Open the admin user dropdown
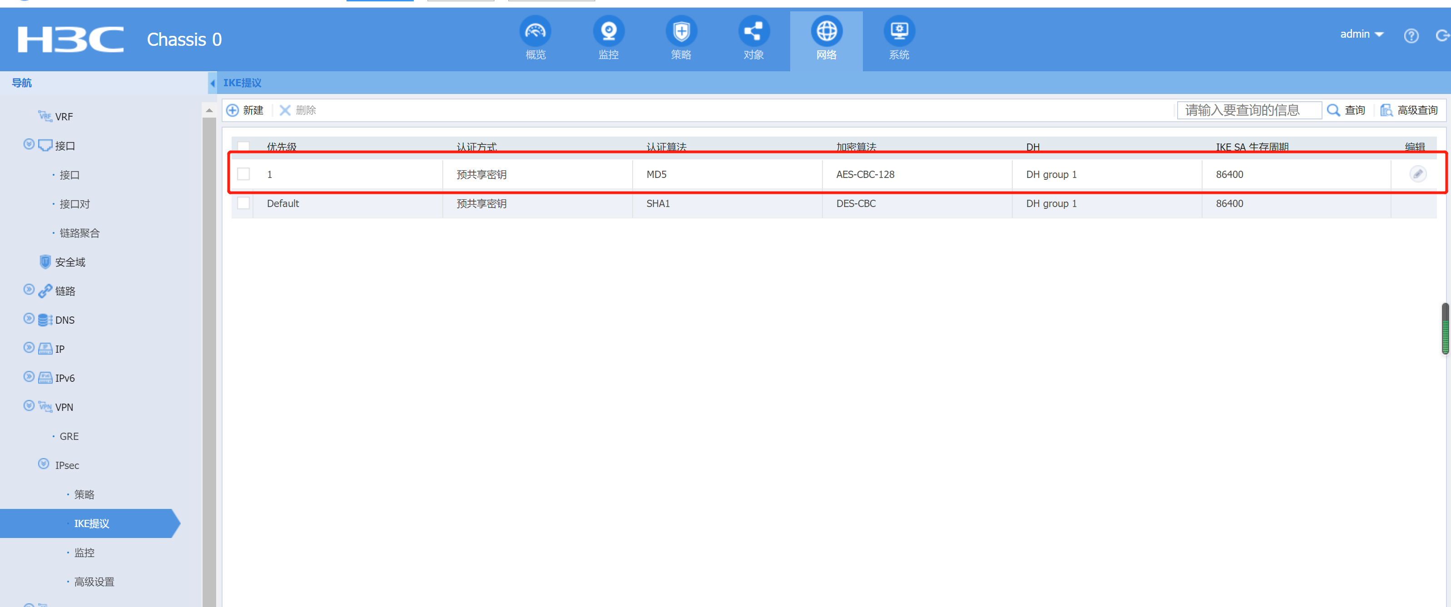Image resolution: width=1451 pixels, height=607 pixels. 1361,35
